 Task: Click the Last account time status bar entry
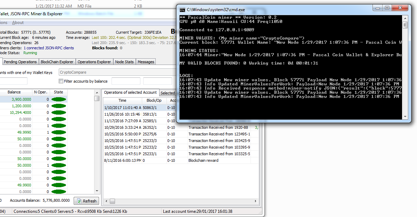[x=197, y=211]
